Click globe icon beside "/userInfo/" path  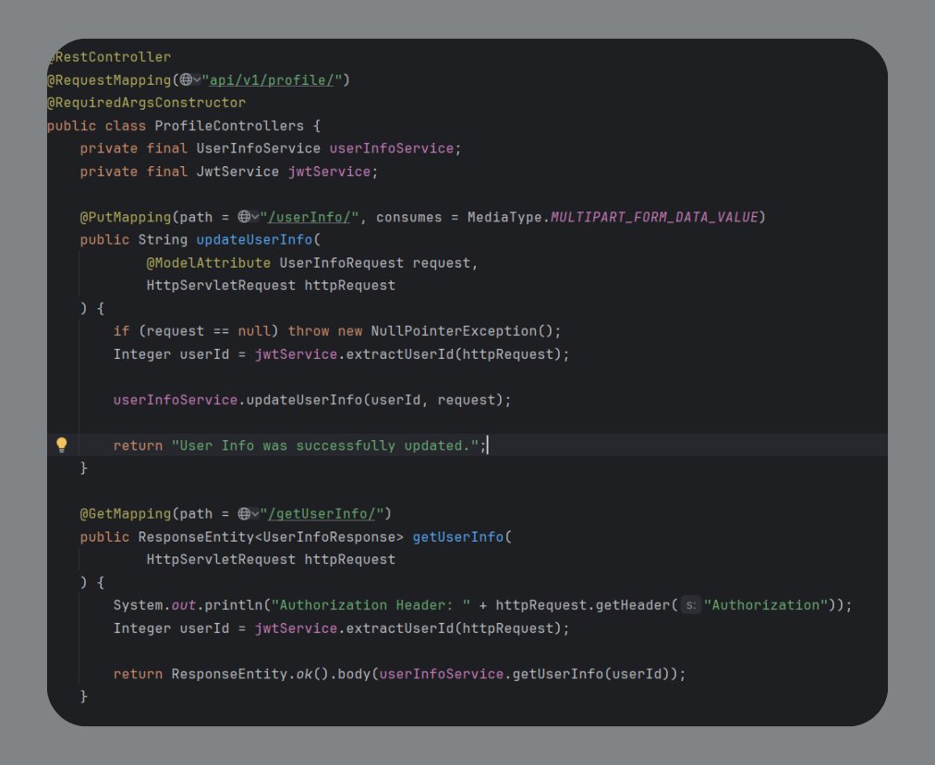244,217
